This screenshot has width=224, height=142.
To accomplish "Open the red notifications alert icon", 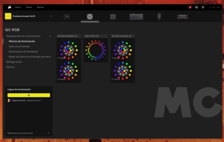I will pyautogui.click(x=190, y=7).
